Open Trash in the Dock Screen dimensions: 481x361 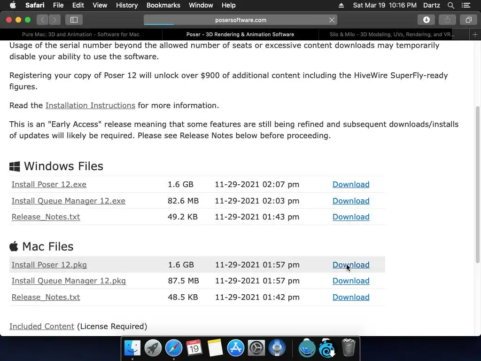coord(348,348)
